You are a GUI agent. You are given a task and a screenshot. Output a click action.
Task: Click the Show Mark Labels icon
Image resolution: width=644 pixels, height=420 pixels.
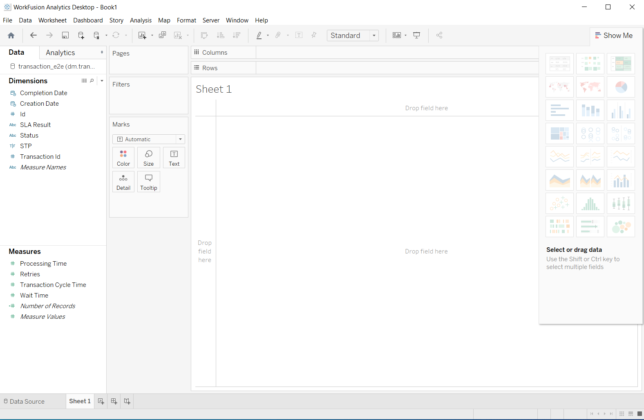click(299, 36)
